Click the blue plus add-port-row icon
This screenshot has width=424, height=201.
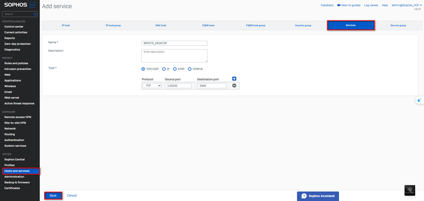[234, 79]
